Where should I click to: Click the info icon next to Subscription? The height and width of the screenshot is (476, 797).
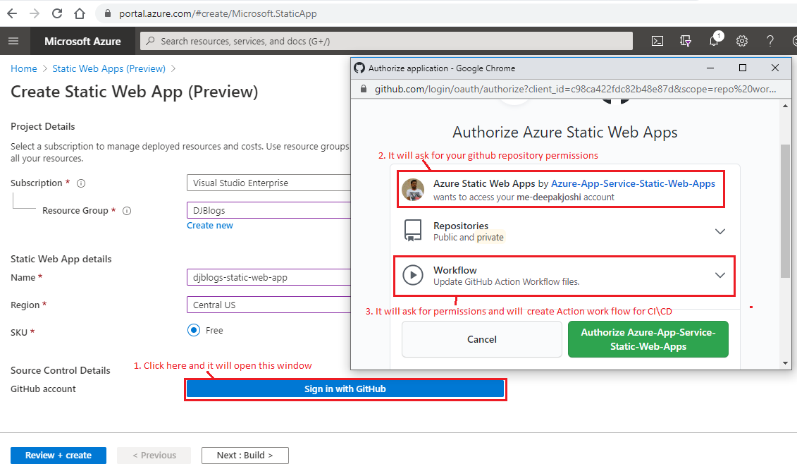click(81, 183)
